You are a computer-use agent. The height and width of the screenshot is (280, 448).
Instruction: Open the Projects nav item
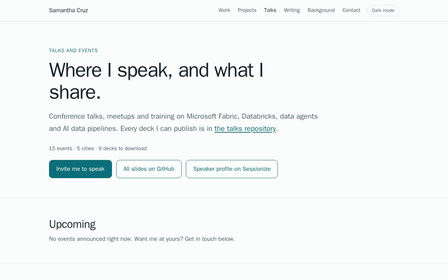click(x=247, y=10)
